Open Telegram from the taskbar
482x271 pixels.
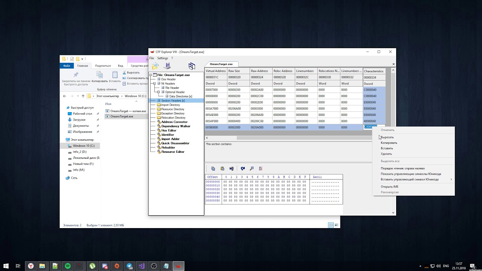coord(129,266)
